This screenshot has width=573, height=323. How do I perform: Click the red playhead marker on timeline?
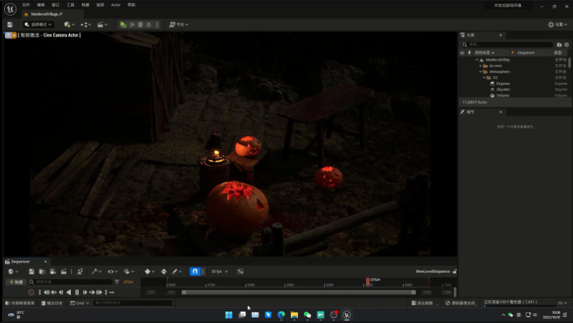[367, 282]
